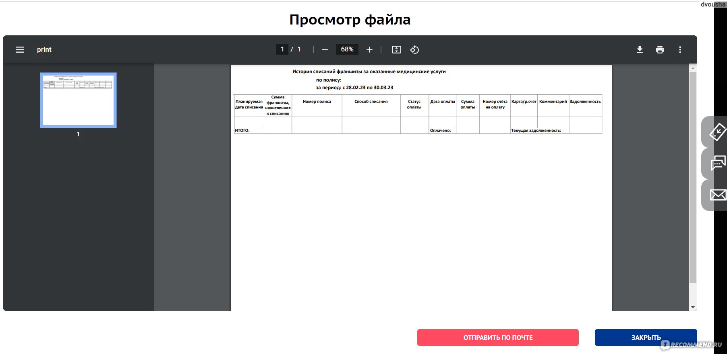The height and width of the screenshot is (354, 727).
Task: Click the page number input field
Action: 282,49
